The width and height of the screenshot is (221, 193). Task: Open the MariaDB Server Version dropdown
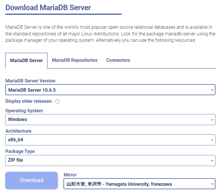tap(110, 90)
